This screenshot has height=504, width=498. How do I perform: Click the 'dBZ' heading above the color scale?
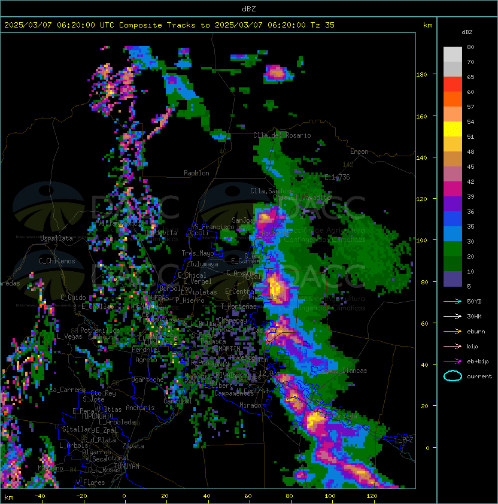pyautogui.click(x=467, y=32)
